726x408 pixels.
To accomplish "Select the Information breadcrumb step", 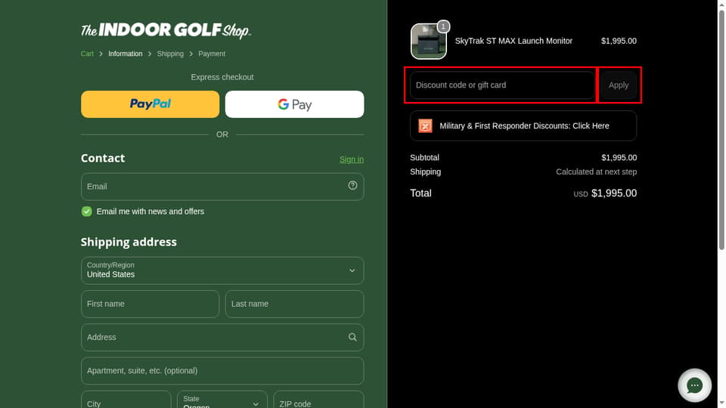I will tap(126, 54).
